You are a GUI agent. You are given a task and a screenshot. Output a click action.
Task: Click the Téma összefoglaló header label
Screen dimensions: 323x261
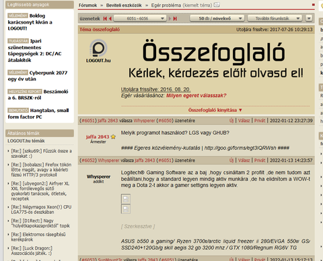[x=100, y=30]
